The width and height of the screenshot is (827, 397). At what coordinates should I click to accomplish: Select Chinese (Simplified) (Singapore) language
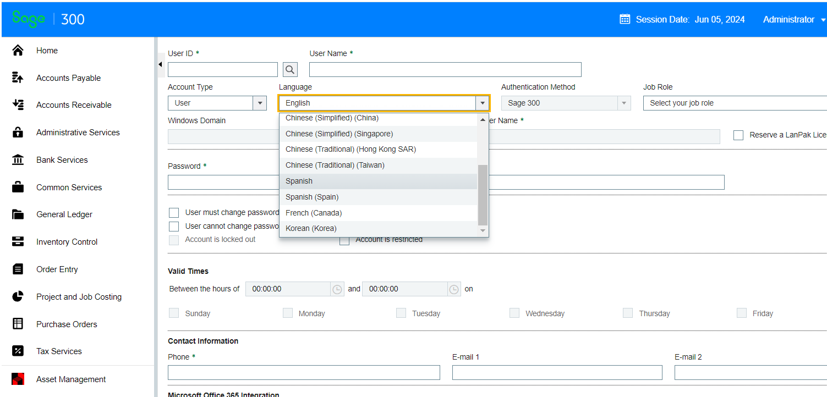point(379,134)
